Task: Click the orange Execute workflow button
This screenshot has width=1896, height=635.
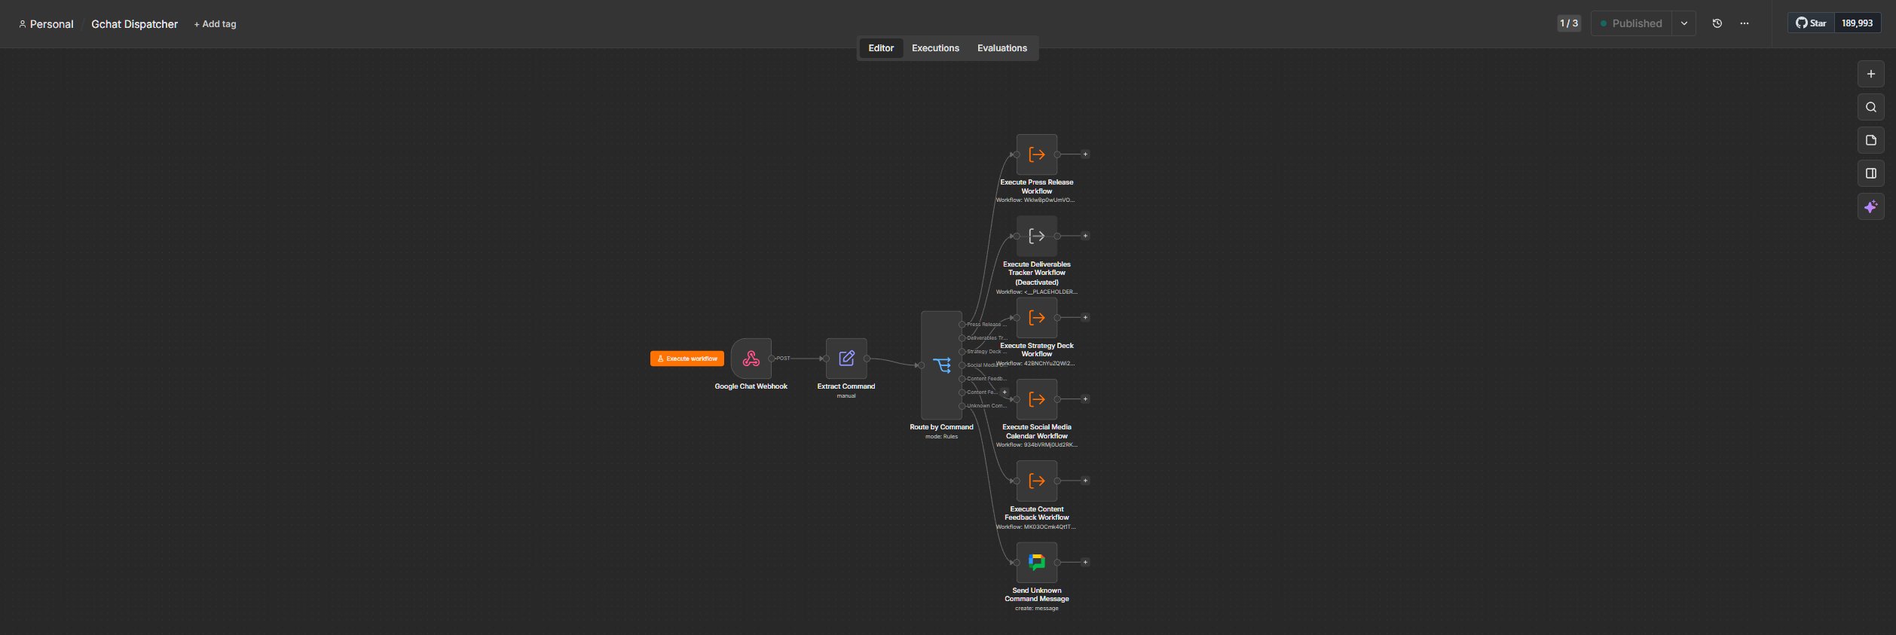Action: point(687,359)
